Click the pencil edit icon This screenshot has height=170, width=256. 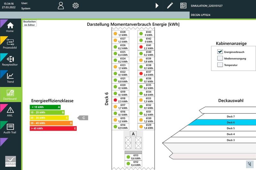point(170,6)
